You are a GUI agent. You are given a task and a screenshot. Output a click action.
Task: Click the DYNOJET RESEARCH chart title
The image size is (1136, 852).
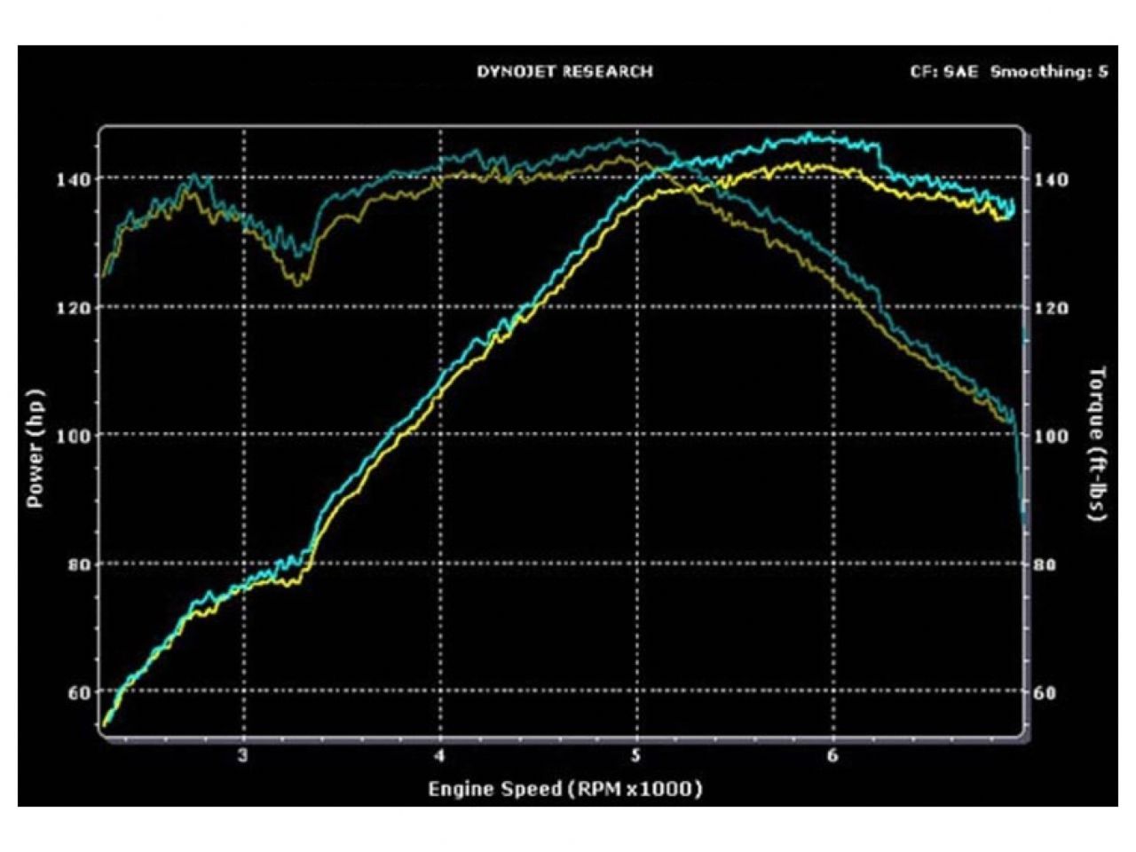point(564,72)
